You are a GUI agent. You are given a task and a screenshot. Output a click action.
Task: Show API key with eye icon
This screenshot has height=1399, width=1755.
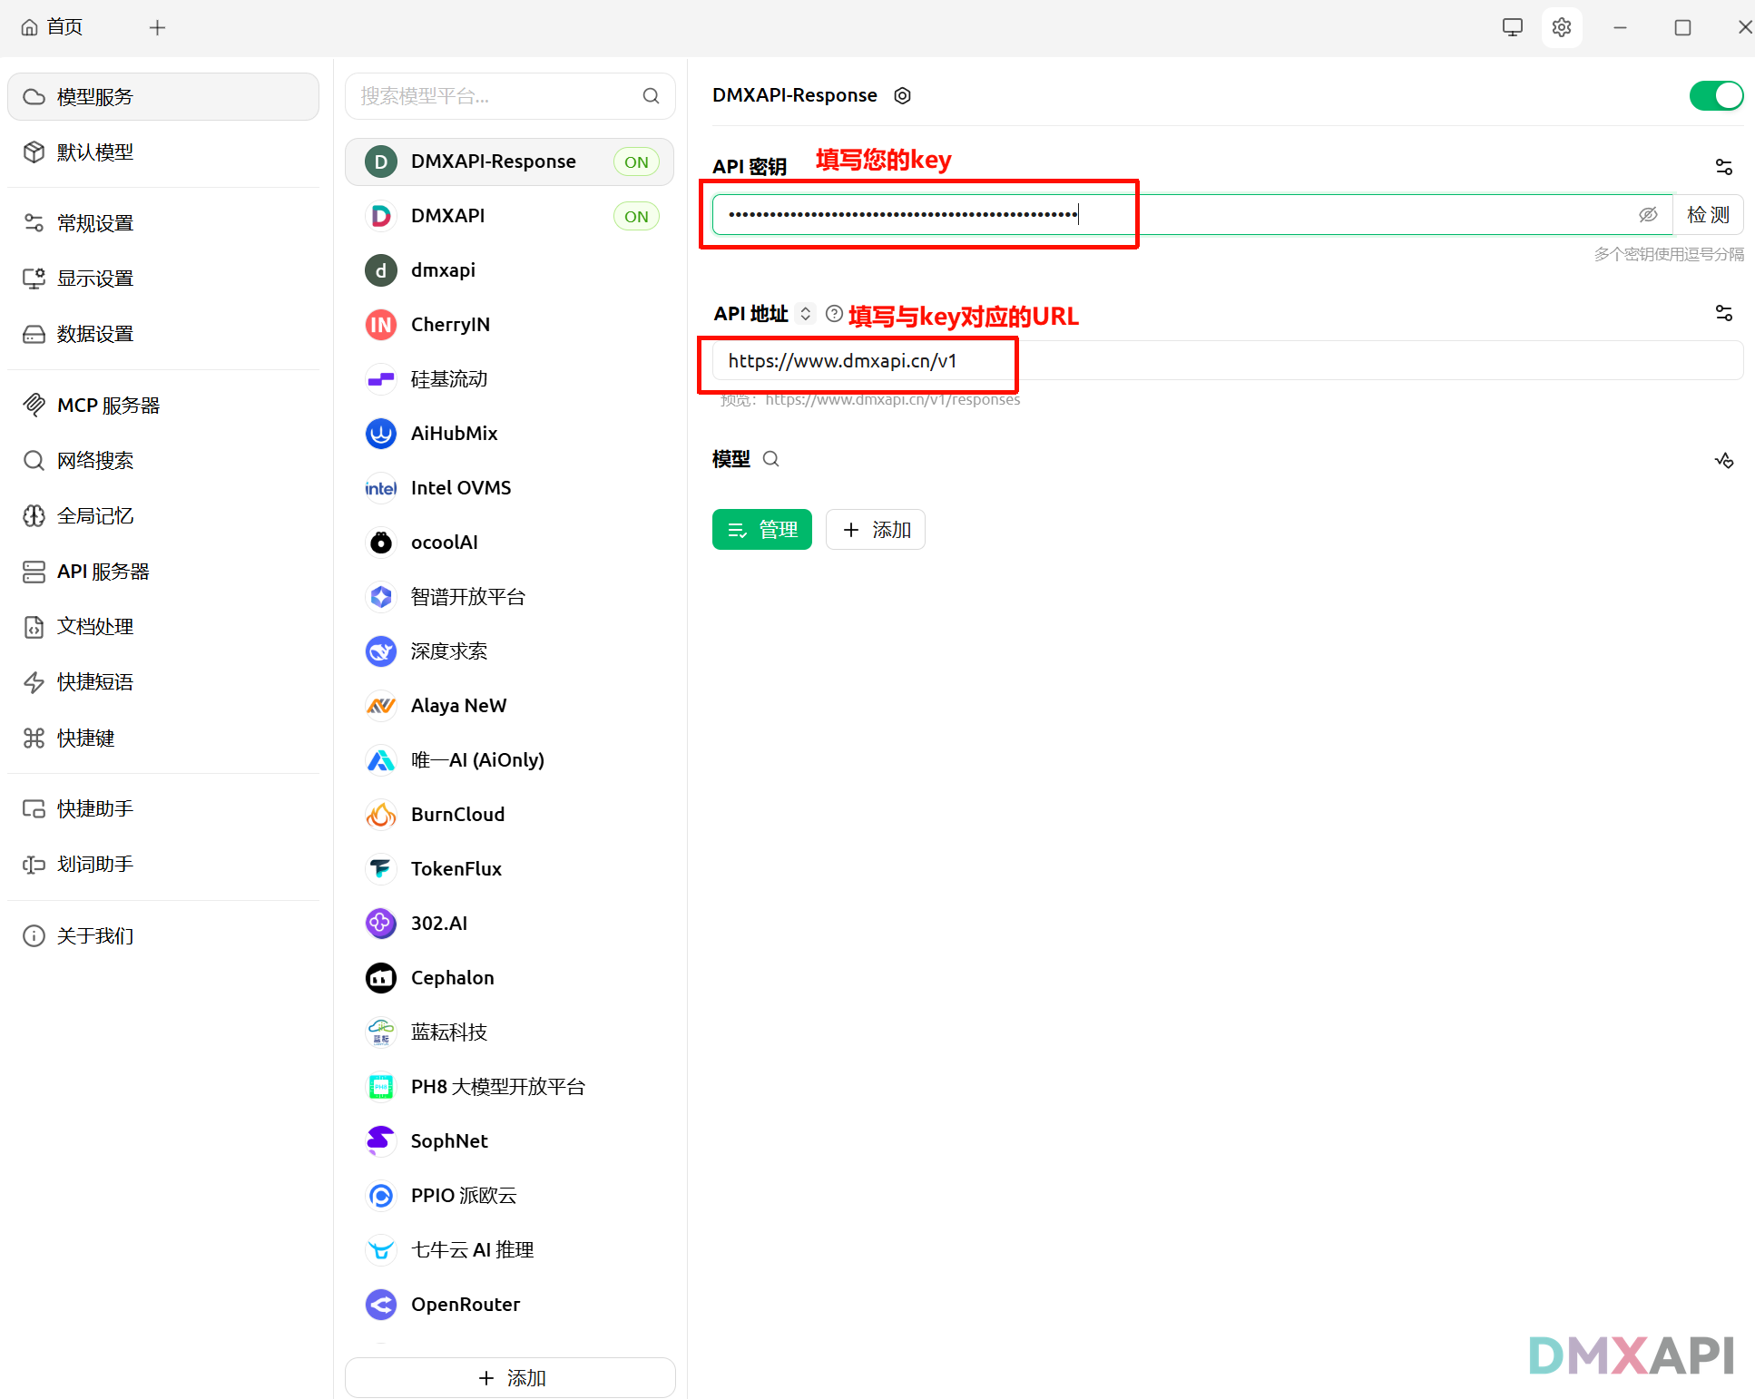[x=1648, y=215]
